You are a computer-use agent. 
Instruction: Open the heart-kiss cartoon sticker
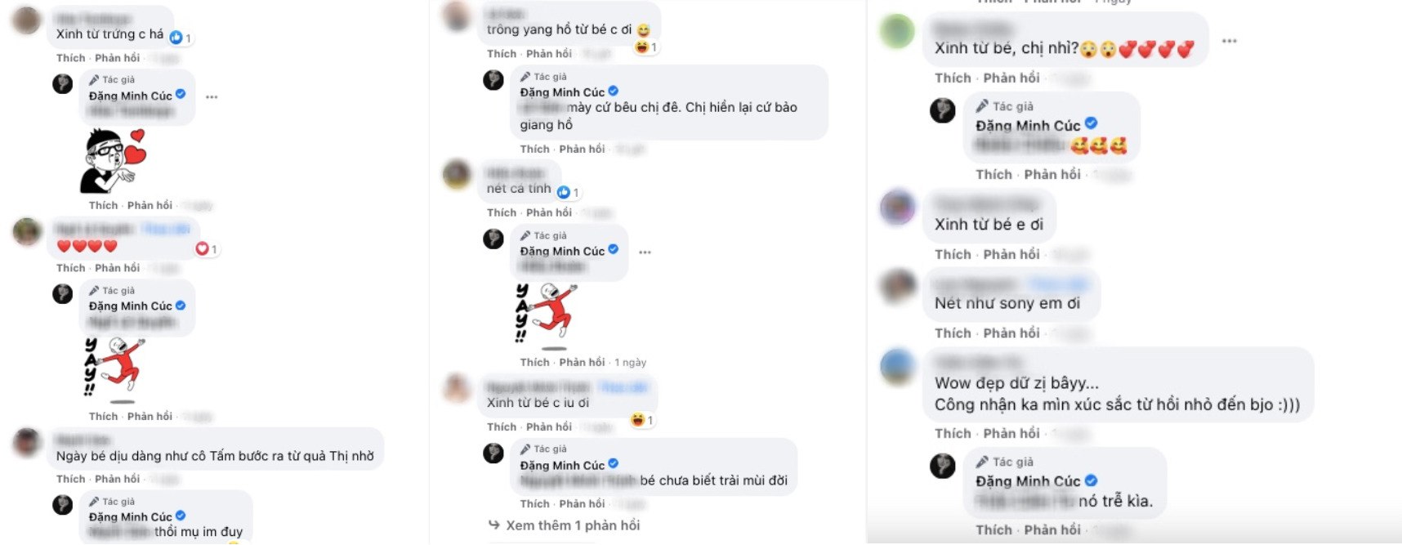click(114, 160)
